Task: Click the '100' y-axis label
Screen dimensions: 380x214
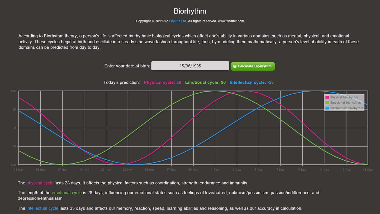Action: (13, 91)
